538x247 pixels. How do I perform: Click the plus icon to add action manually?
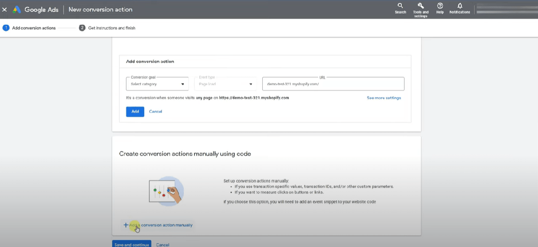coord(125,225)
